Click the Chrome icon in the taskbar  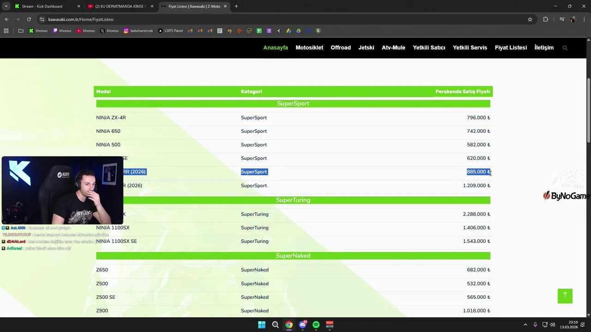[x=289, y=325]
